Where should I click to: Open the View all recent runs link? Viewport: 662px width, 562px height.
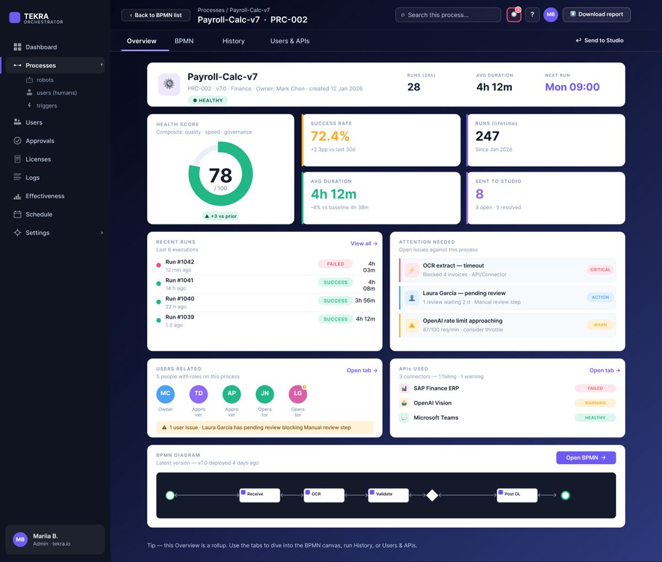[x=364, y=243]
